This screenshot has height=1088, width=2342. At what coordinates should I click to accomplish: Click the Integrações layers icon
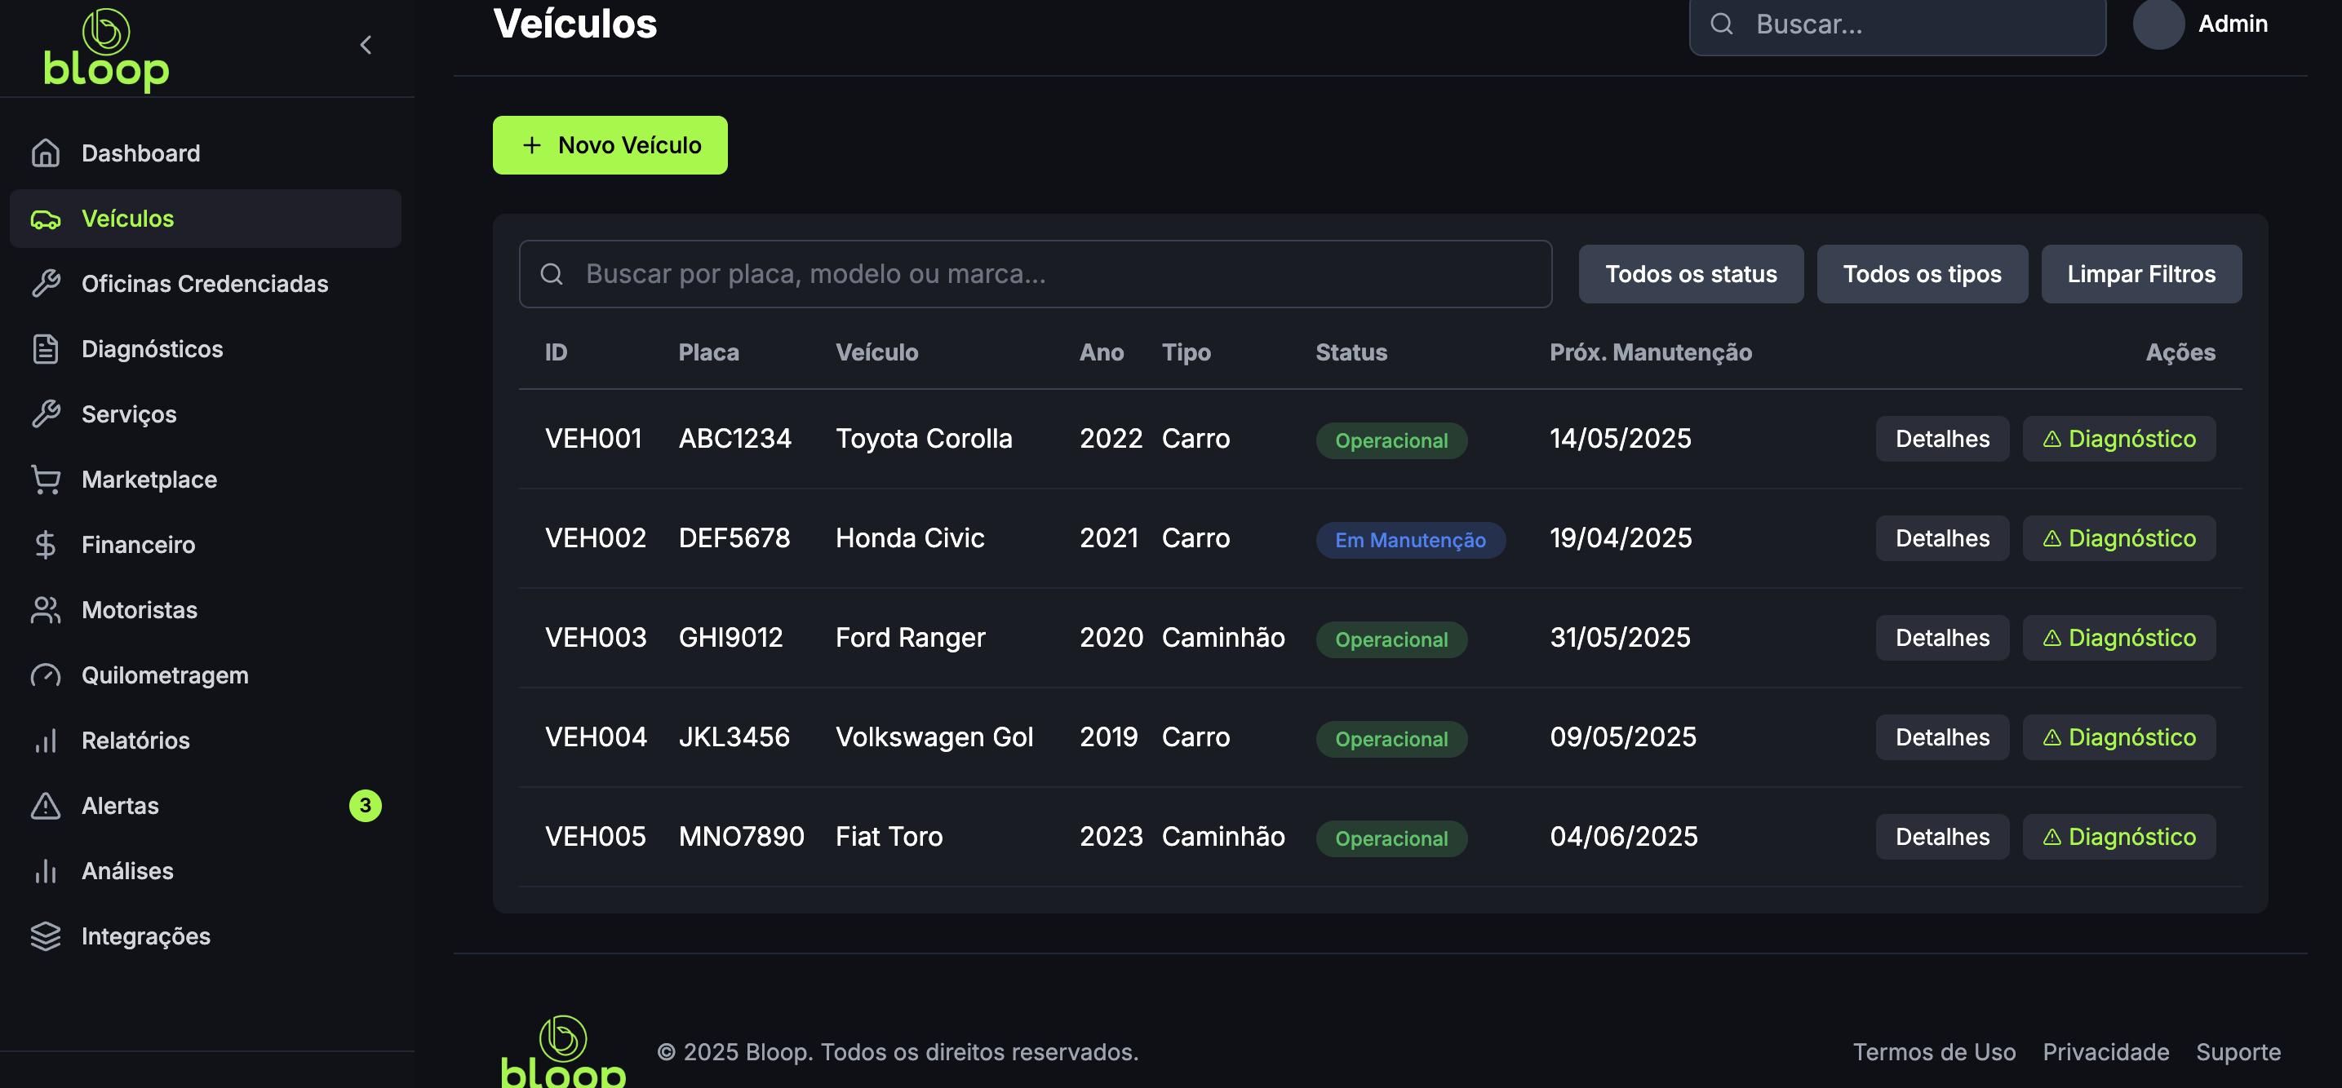[x=46, y=936]
